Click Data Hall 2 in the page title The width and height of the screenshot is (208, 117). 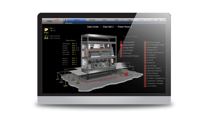click(x=108, y=27)
